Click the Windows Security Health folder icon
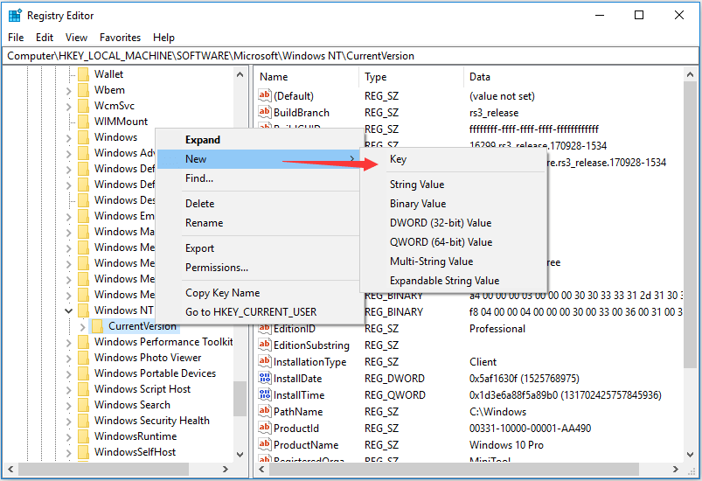The image size is (702, 481). coord(83,421)
